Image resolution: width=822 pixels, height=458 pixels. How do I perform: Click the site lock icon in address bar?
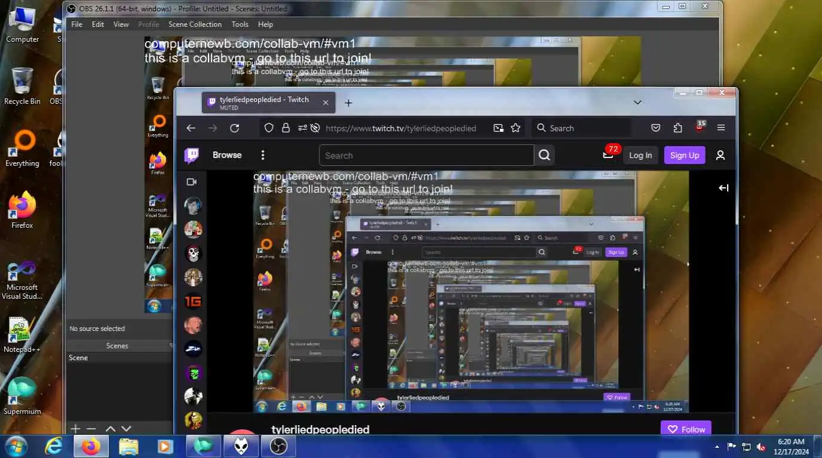pos(286,128)
